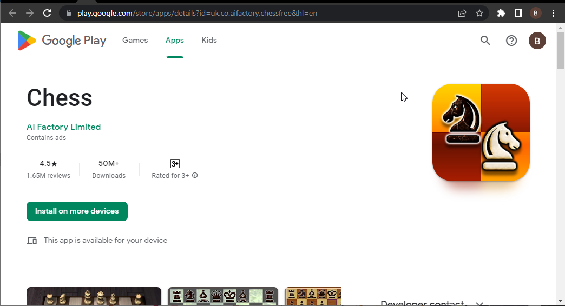Click the device availability icon
The width and height of the screenshot is (565, 306).
pyautogui.click(x=32, y=241)
